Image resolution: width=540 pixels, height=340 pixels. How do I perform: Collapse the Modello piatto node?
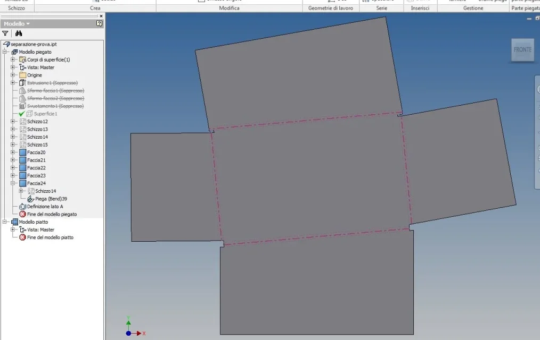[x=5, y=222]
